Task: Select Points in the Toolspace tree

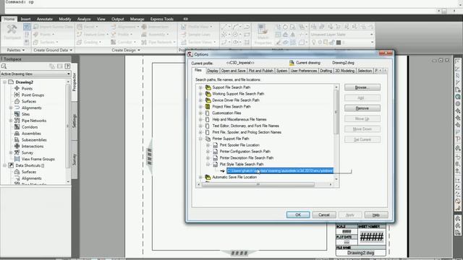Action: 27,88
